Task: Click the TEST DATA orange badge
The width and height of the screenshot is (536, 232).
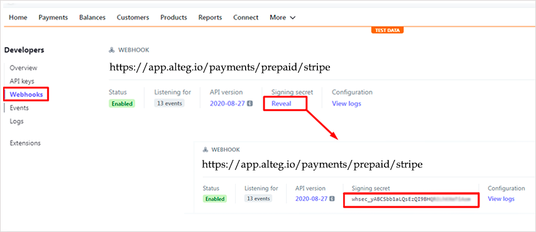Action: click(x=387, y=30)
